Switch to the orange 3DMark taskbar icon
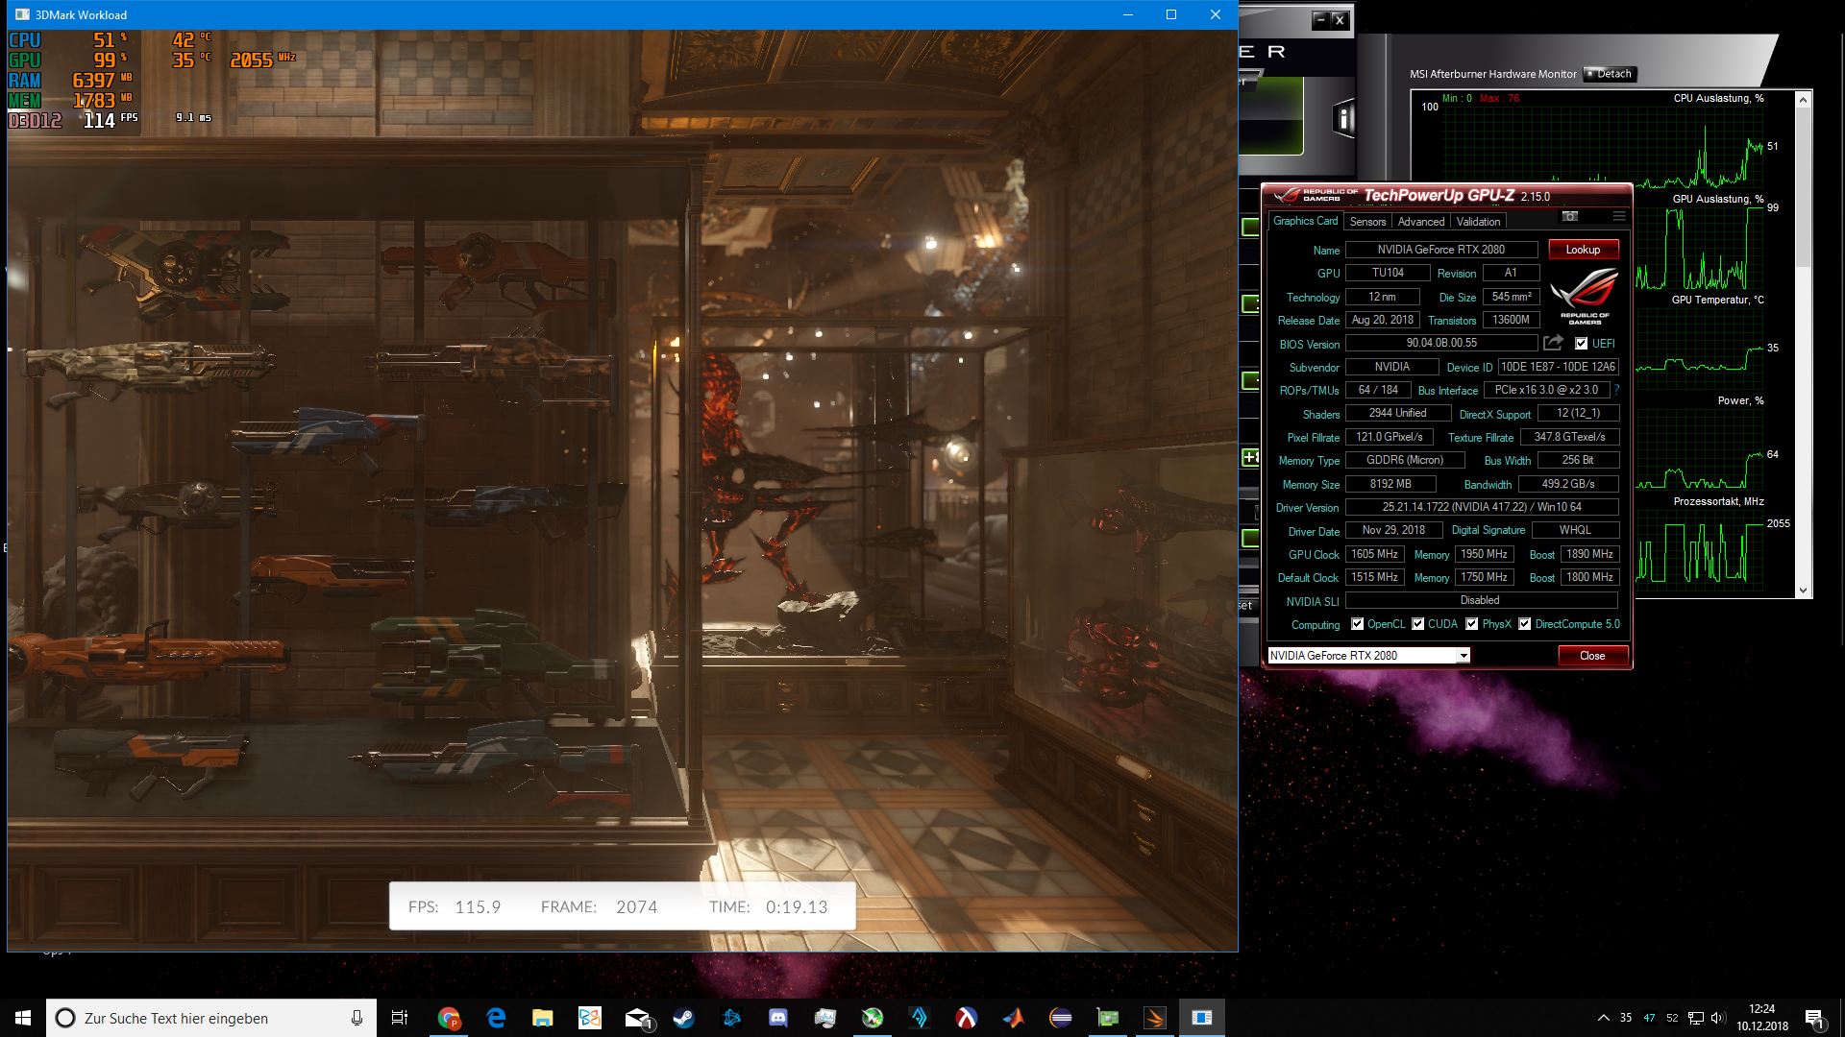Screen dimensions: 1845x1037 tap(1155, 1018)
